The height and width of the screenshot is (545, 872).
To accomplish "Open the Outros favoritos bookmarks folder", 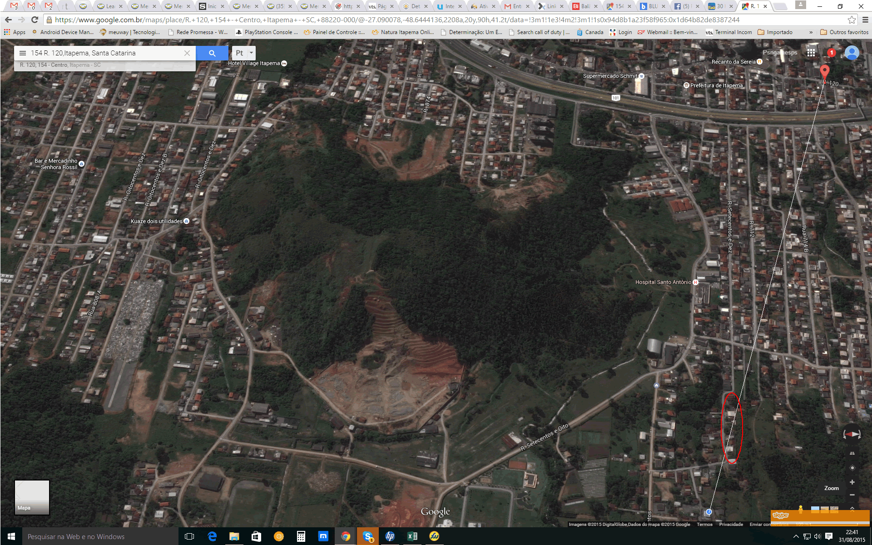I will (x=844, y=32).
